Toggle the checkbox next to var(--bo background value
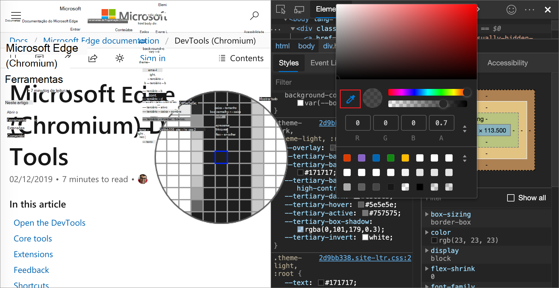 click(x=300, y=103)
